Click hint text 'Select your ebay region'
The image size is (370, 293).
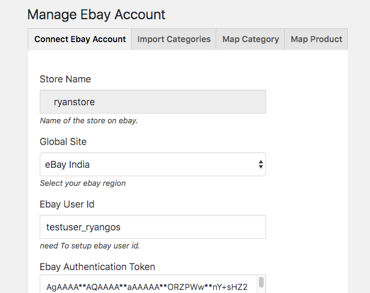[x=83, y=184]
